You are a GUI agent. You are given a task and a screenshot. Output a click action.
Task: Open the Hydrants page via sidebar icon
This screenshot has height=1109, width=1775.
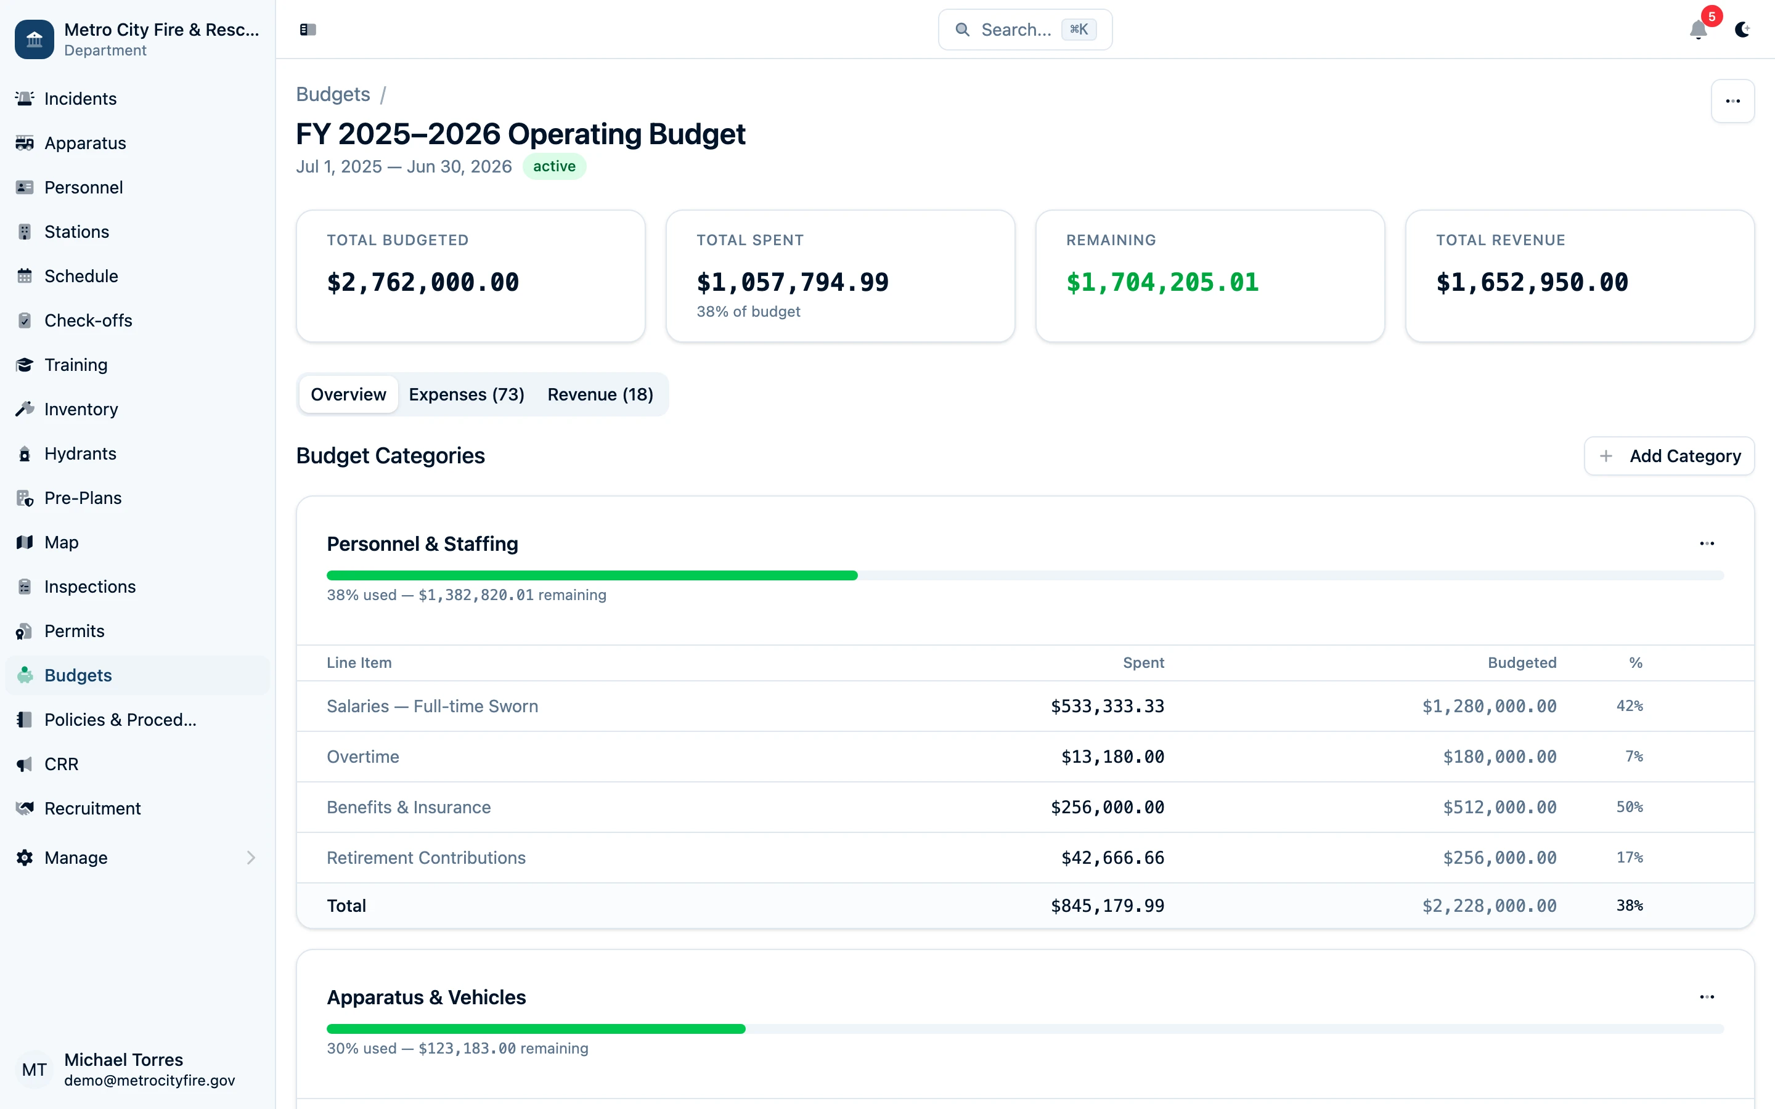pos(25,453)
